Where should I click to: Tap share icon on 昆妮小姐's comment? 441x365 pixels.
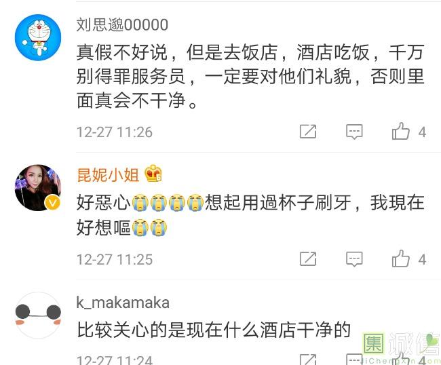point(308,258)
